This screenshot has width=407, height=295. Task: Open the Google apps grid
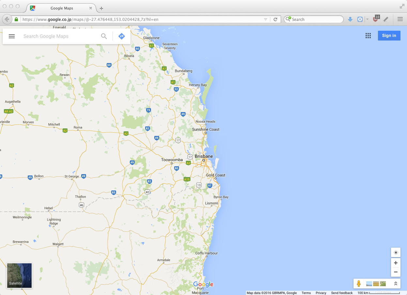tap(368, 36)
